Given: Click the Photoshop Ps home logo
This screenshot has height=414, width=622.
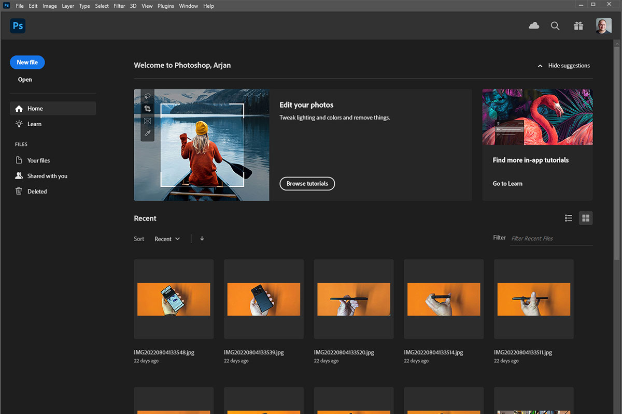Looking at the screenshot, I should pos(18,26).
